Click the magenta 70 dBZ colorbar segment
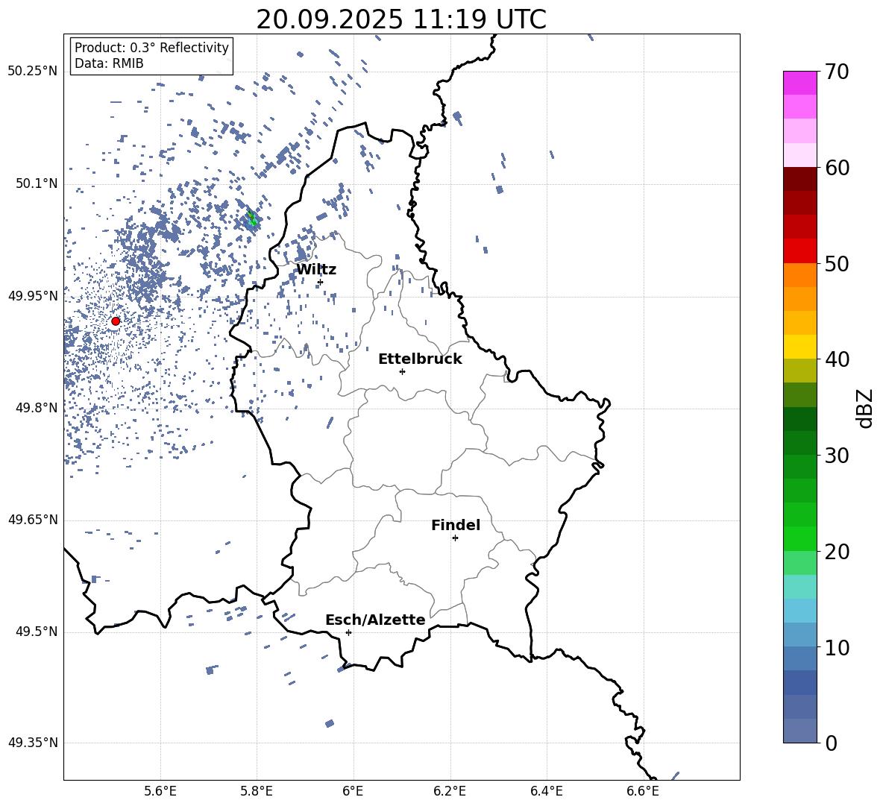 pos(799,83)
